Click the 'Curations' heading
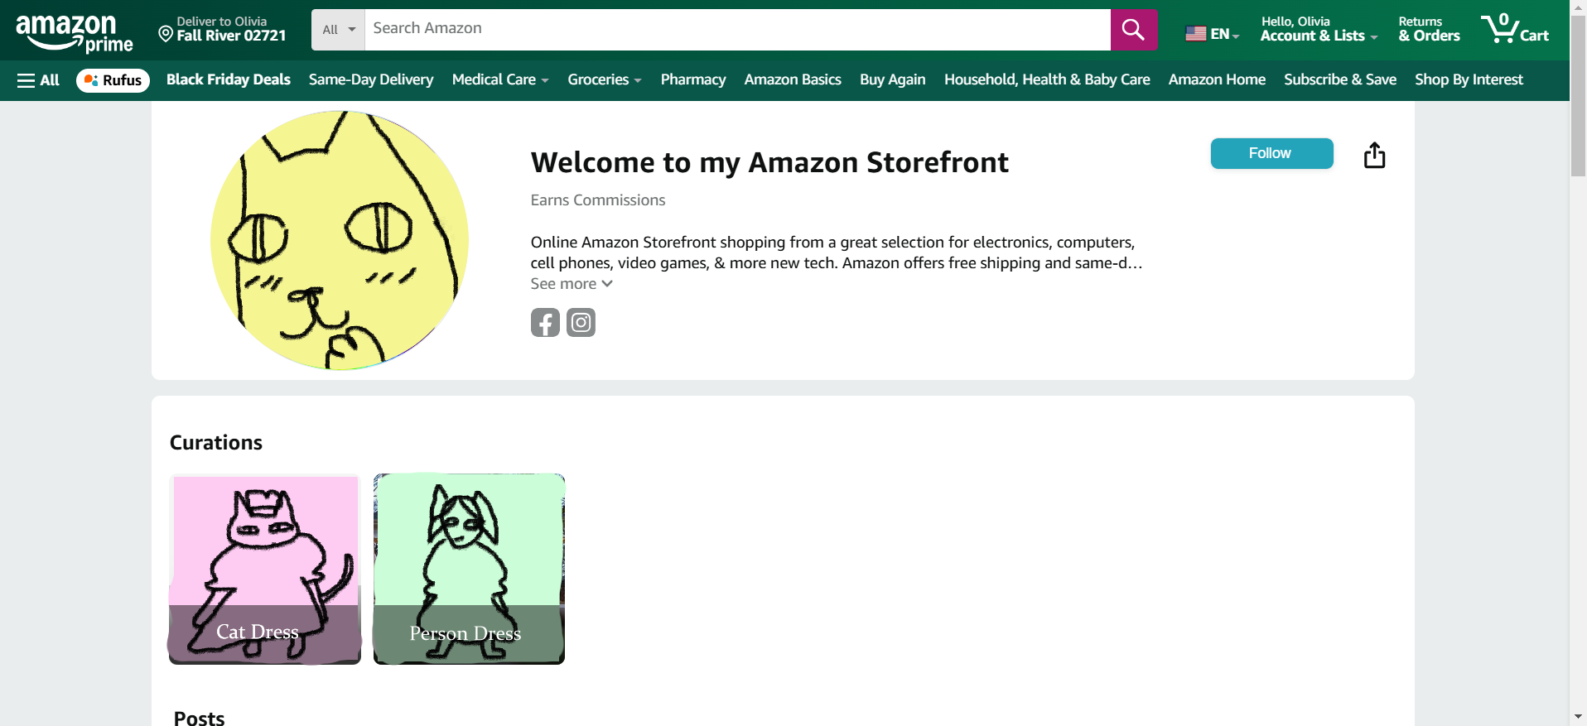Screen dimensions: 1587x726 pyautogui.click(x=216, y=443)
